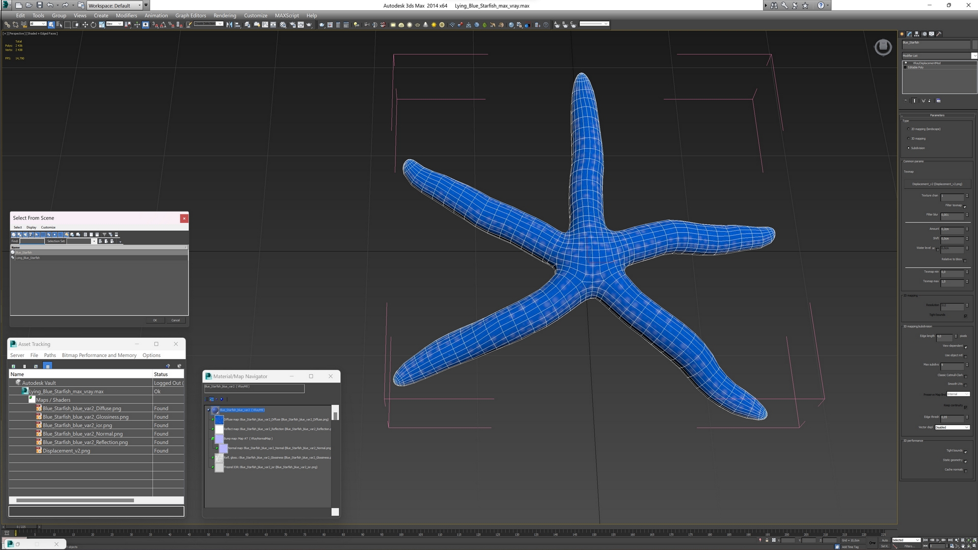Screen dimensions: 978x550
Task: Open the Vector displ Disabled dropdown
Action: (952, 427)
